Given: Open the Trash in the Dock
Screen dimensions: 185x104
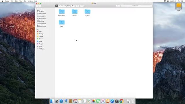Looking at the screenshot, I should click(133, 101).
